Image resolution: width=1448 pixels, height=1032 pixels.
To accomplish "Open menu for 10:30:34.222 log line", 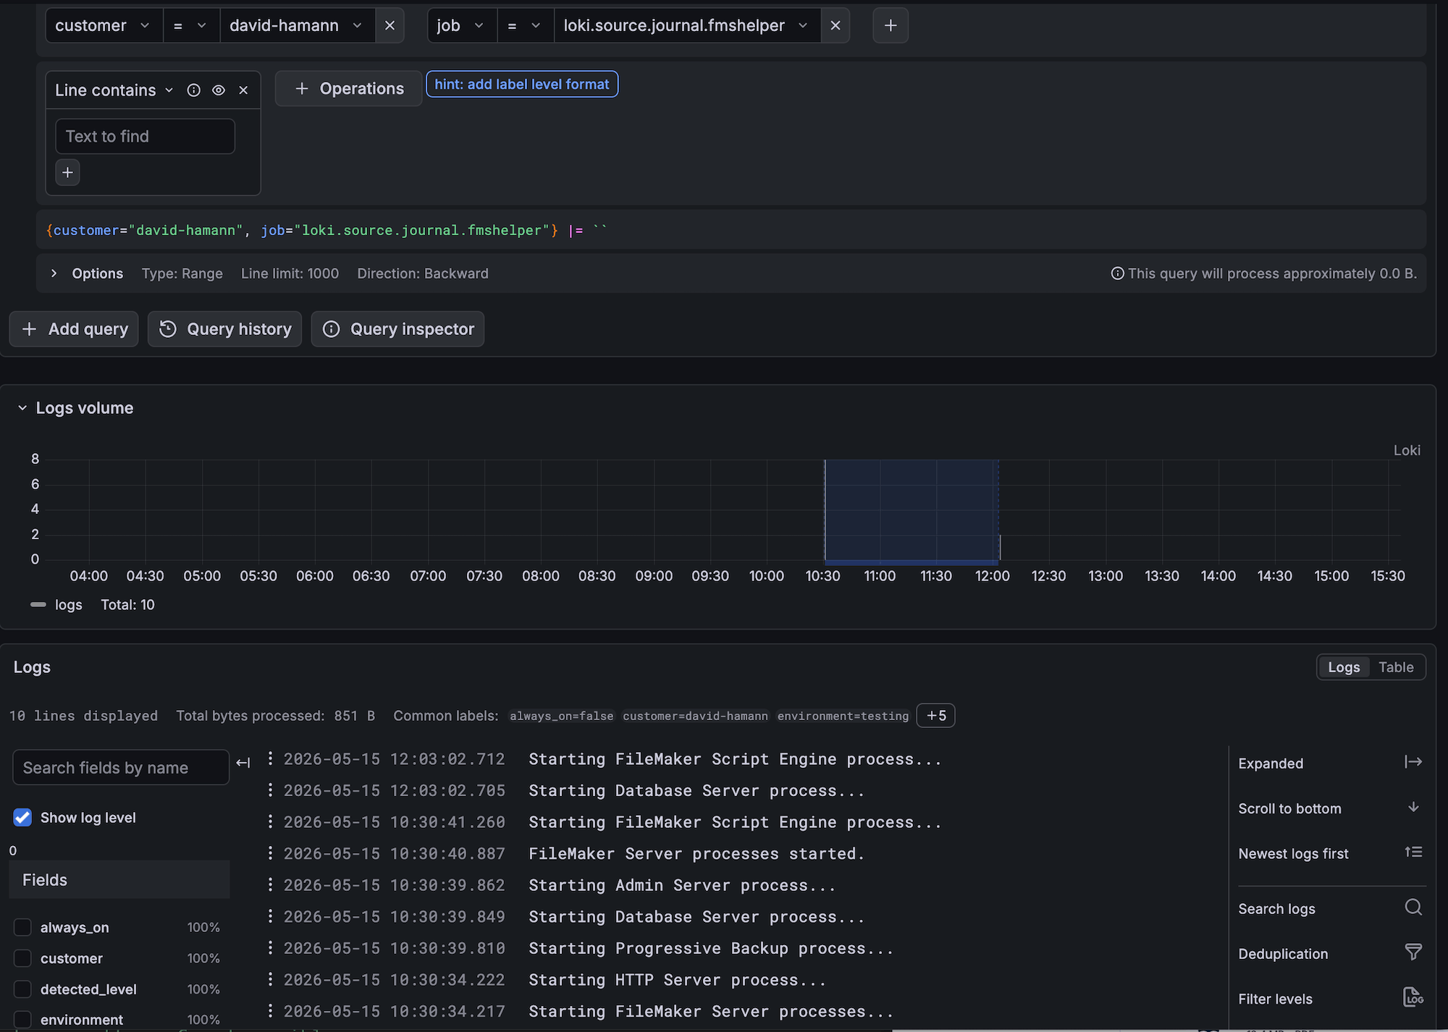I will (x=270, y=978).
